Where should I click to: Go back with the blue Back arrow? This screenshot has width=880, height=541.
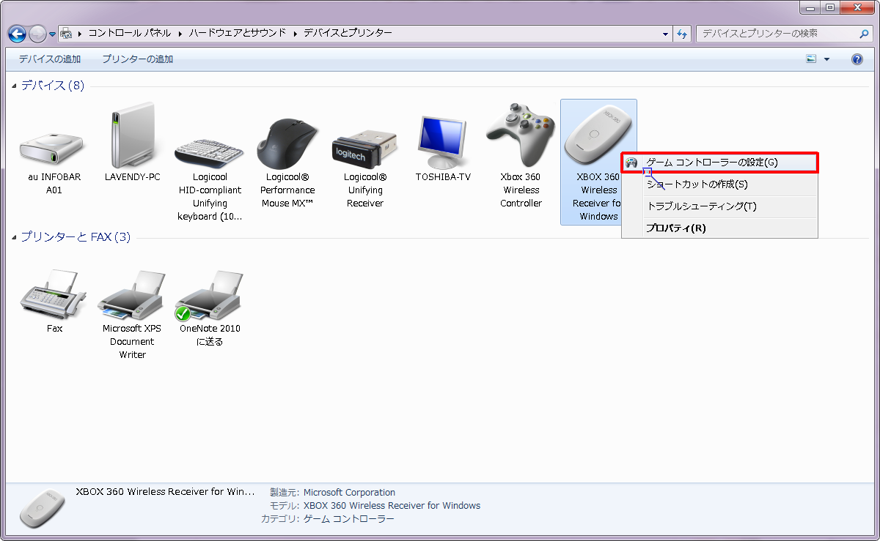pyautogui.click(x=18, y=34)
